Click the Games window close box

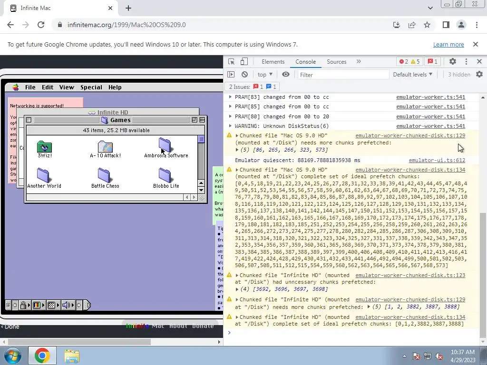(29, 120)
